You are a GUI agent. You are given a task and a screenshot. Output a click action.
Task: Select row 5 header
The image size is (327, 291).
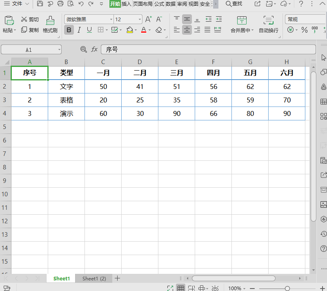[x=5, y=127]
